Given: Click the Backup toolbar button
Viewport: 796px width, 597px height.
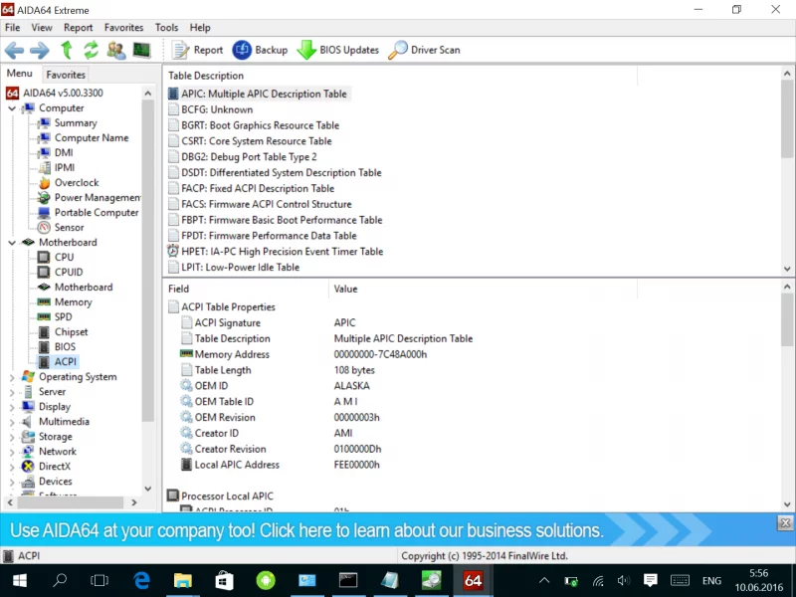Looking at the screenshot, I should click(260, 50).
